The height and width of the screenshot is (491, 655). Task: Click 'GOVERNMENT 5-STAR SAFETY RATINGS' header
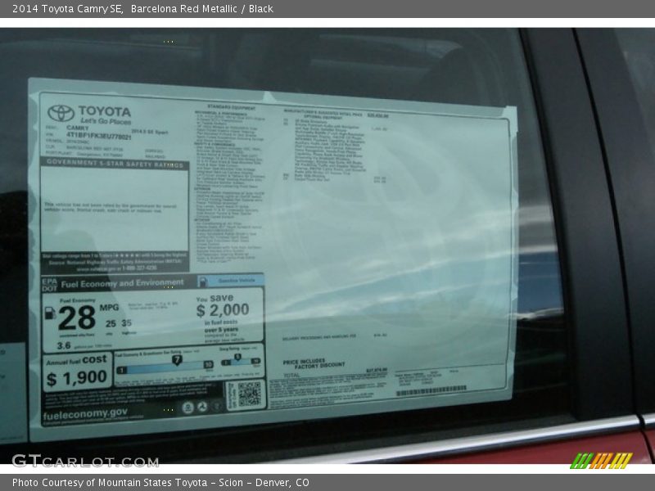tap(115, 164)
